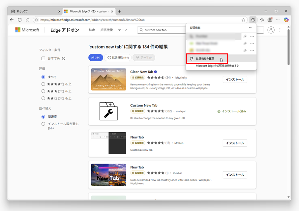Launch Copilot icon in toolbar

pyautogui.click(x=286, y=20)
